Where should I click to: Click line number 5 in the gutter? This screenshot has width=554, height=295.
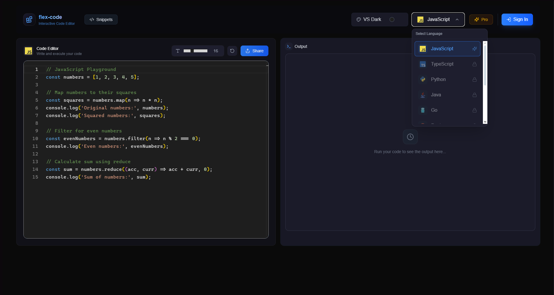(x=37, y=100)
